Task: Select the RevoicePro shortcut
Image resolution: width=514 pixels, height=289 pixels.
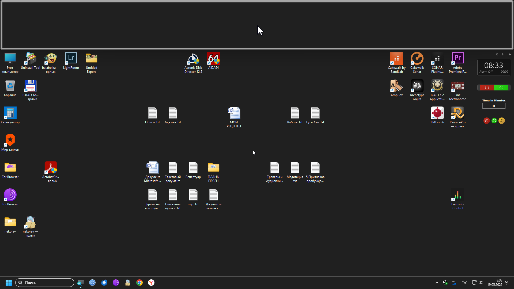Action: click(458, 117)
